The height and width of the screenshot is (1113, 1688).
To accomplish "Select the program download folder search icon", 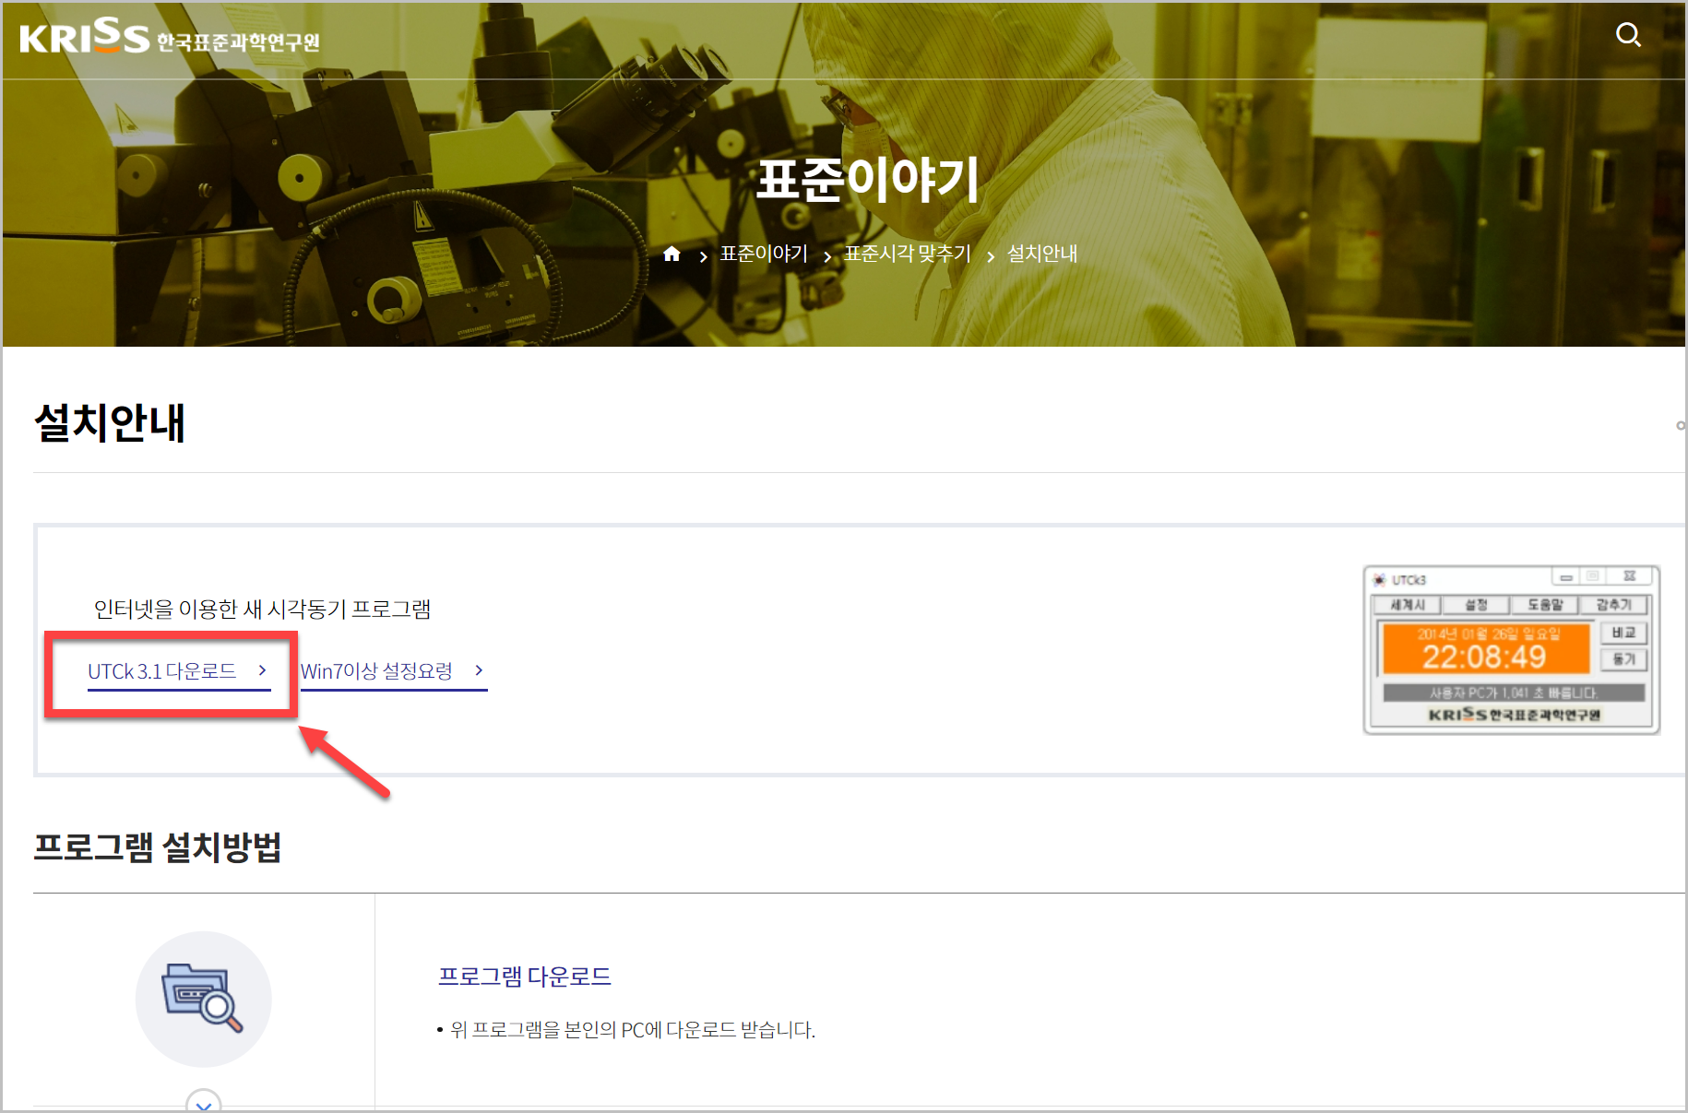I will tap(203, 999).
